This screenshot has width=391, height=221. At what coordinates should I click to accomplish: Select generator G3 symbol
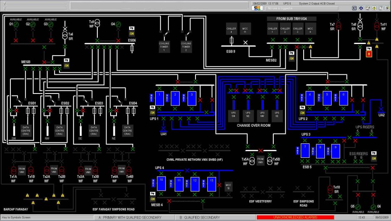[51, 25]
